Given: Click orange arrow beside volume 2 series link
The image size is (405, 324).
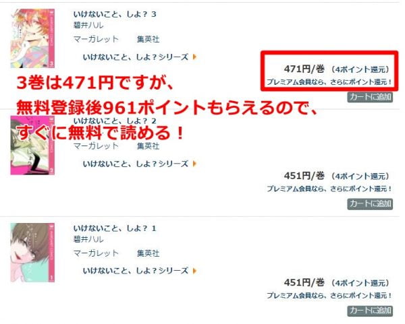Looking at the screenshot, I should 195,164.
